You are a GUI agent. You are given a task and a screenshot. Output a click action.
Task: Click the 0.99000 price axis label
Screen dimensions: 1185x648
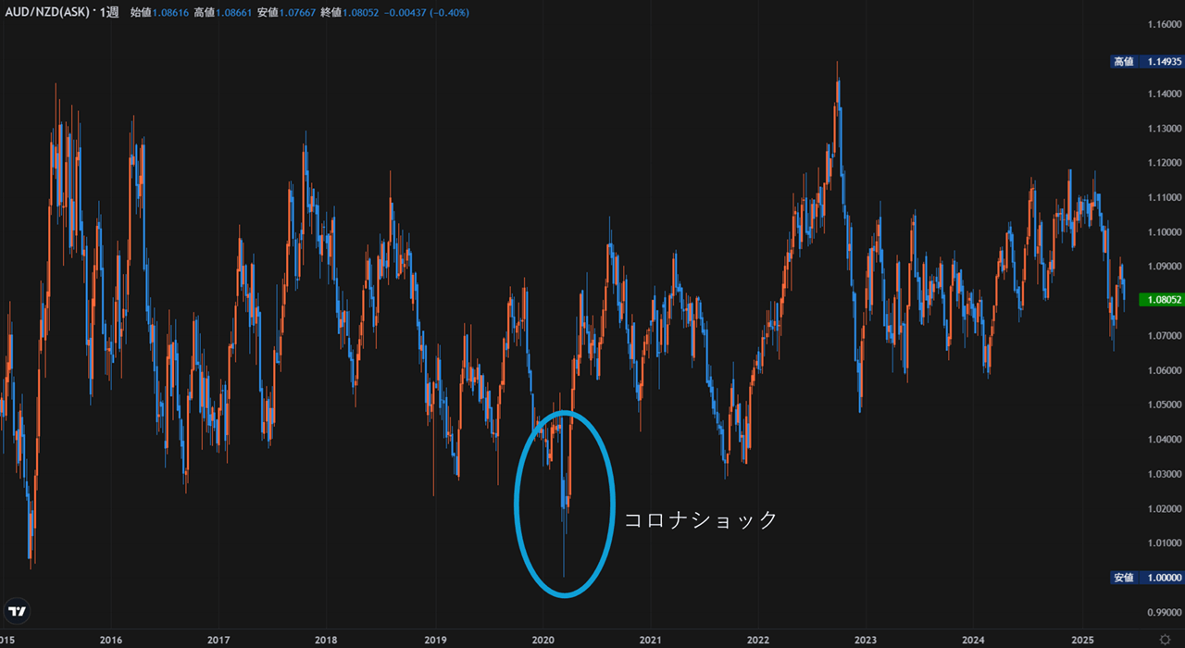click(x=1164, y=612)
